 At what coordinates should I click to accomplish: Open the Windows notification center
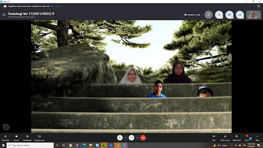259,145
